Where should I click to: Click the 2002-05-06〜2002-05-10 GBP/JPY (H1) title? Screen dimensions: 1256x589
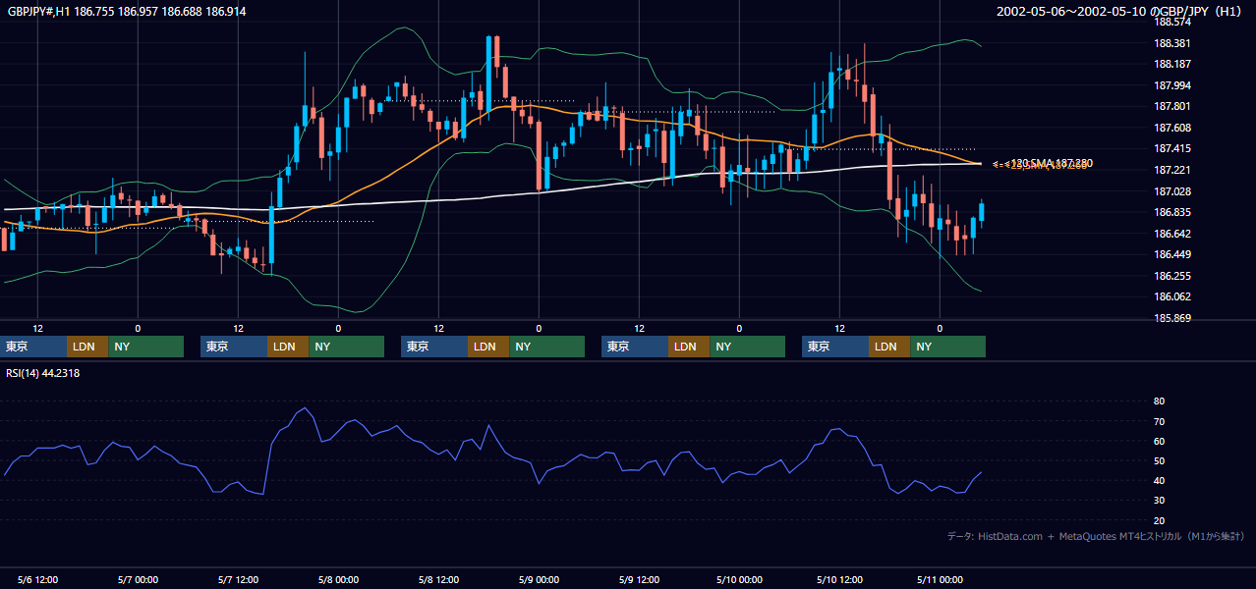1120,12
